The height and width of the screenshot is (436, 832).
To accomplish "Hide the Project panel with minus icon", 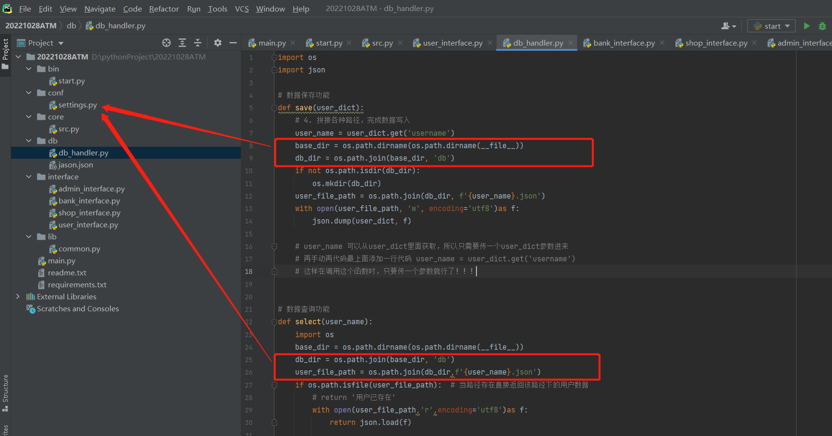I will (x=233, y=43).
